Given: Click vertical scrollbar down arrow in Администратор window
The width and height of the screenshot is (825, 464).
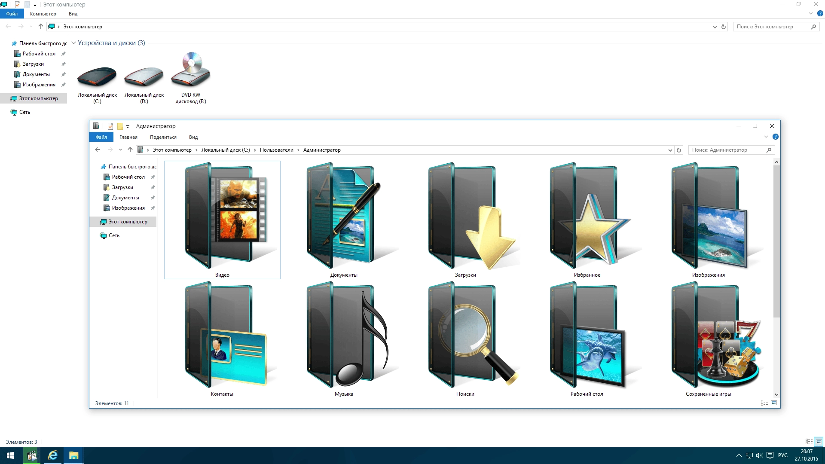Looking at the screenshot, I should pos(776,394).
